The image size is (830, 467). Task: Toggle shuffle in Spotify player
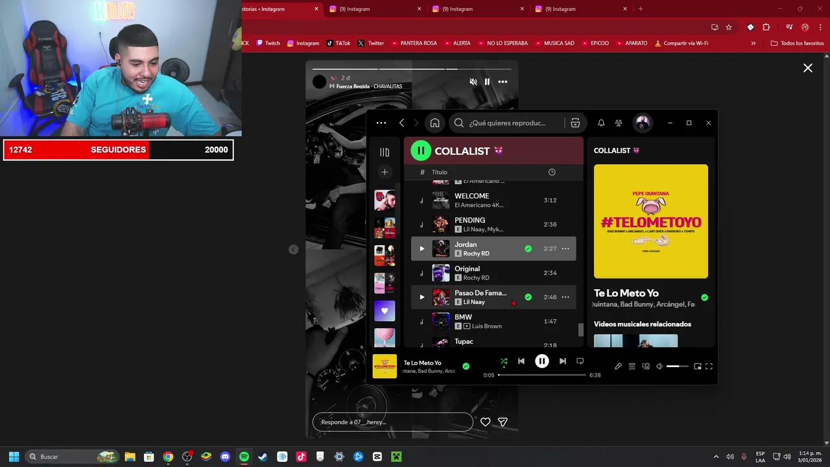504,361
